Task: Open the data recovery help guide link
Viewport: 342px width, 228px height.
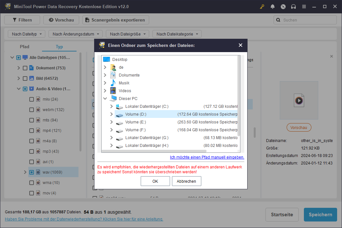Action: [84, 219]
